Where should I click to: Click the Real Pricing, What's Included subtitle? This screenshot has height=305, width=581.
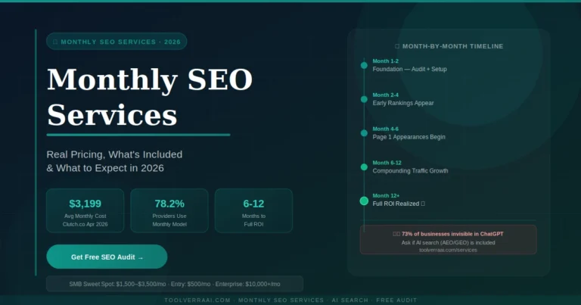click(114, 161)
